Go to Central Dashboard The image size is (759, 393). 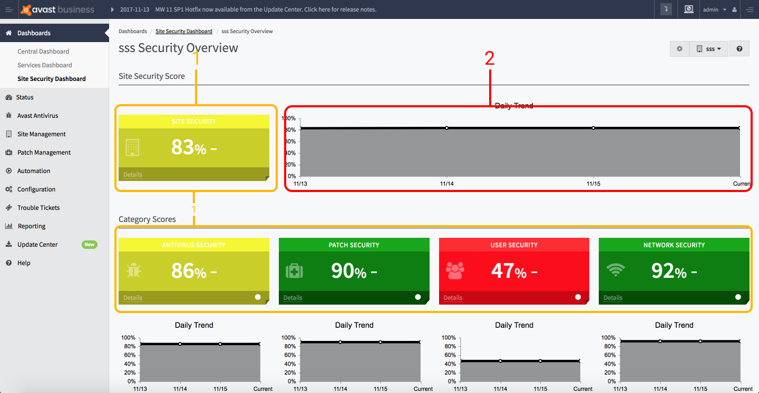43,52
